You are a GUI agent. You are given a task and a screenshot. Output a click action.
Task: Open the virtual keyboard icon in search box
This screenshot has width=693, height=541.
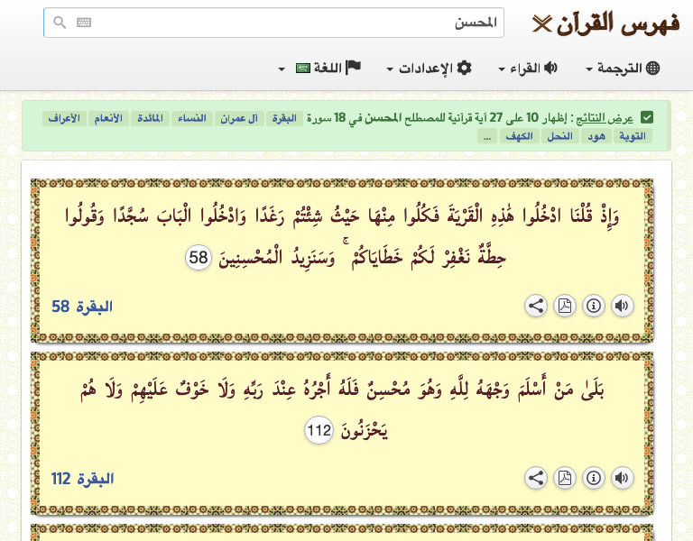[x=84, y=23]
